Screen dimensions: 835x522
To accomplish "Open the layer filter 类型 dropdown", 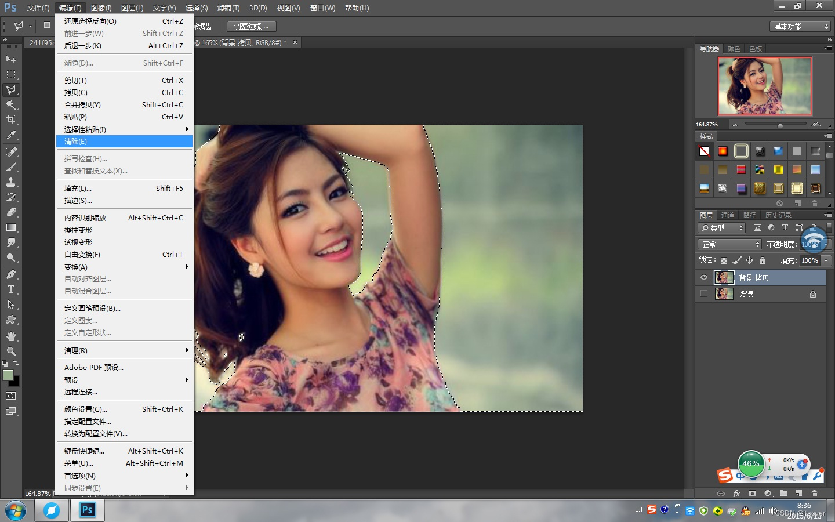I will coord(721,228).
